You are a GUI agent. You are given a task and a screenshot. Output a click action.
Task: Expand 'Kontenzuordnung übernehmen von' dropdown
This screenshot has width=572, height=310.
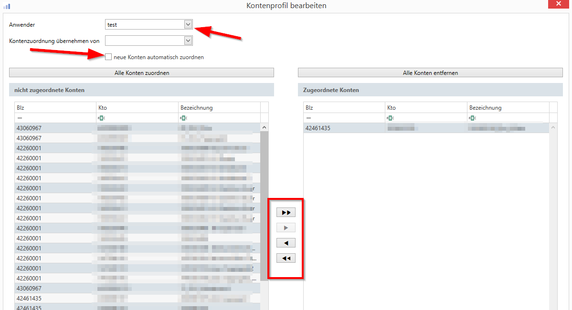[x=188, y=41]
